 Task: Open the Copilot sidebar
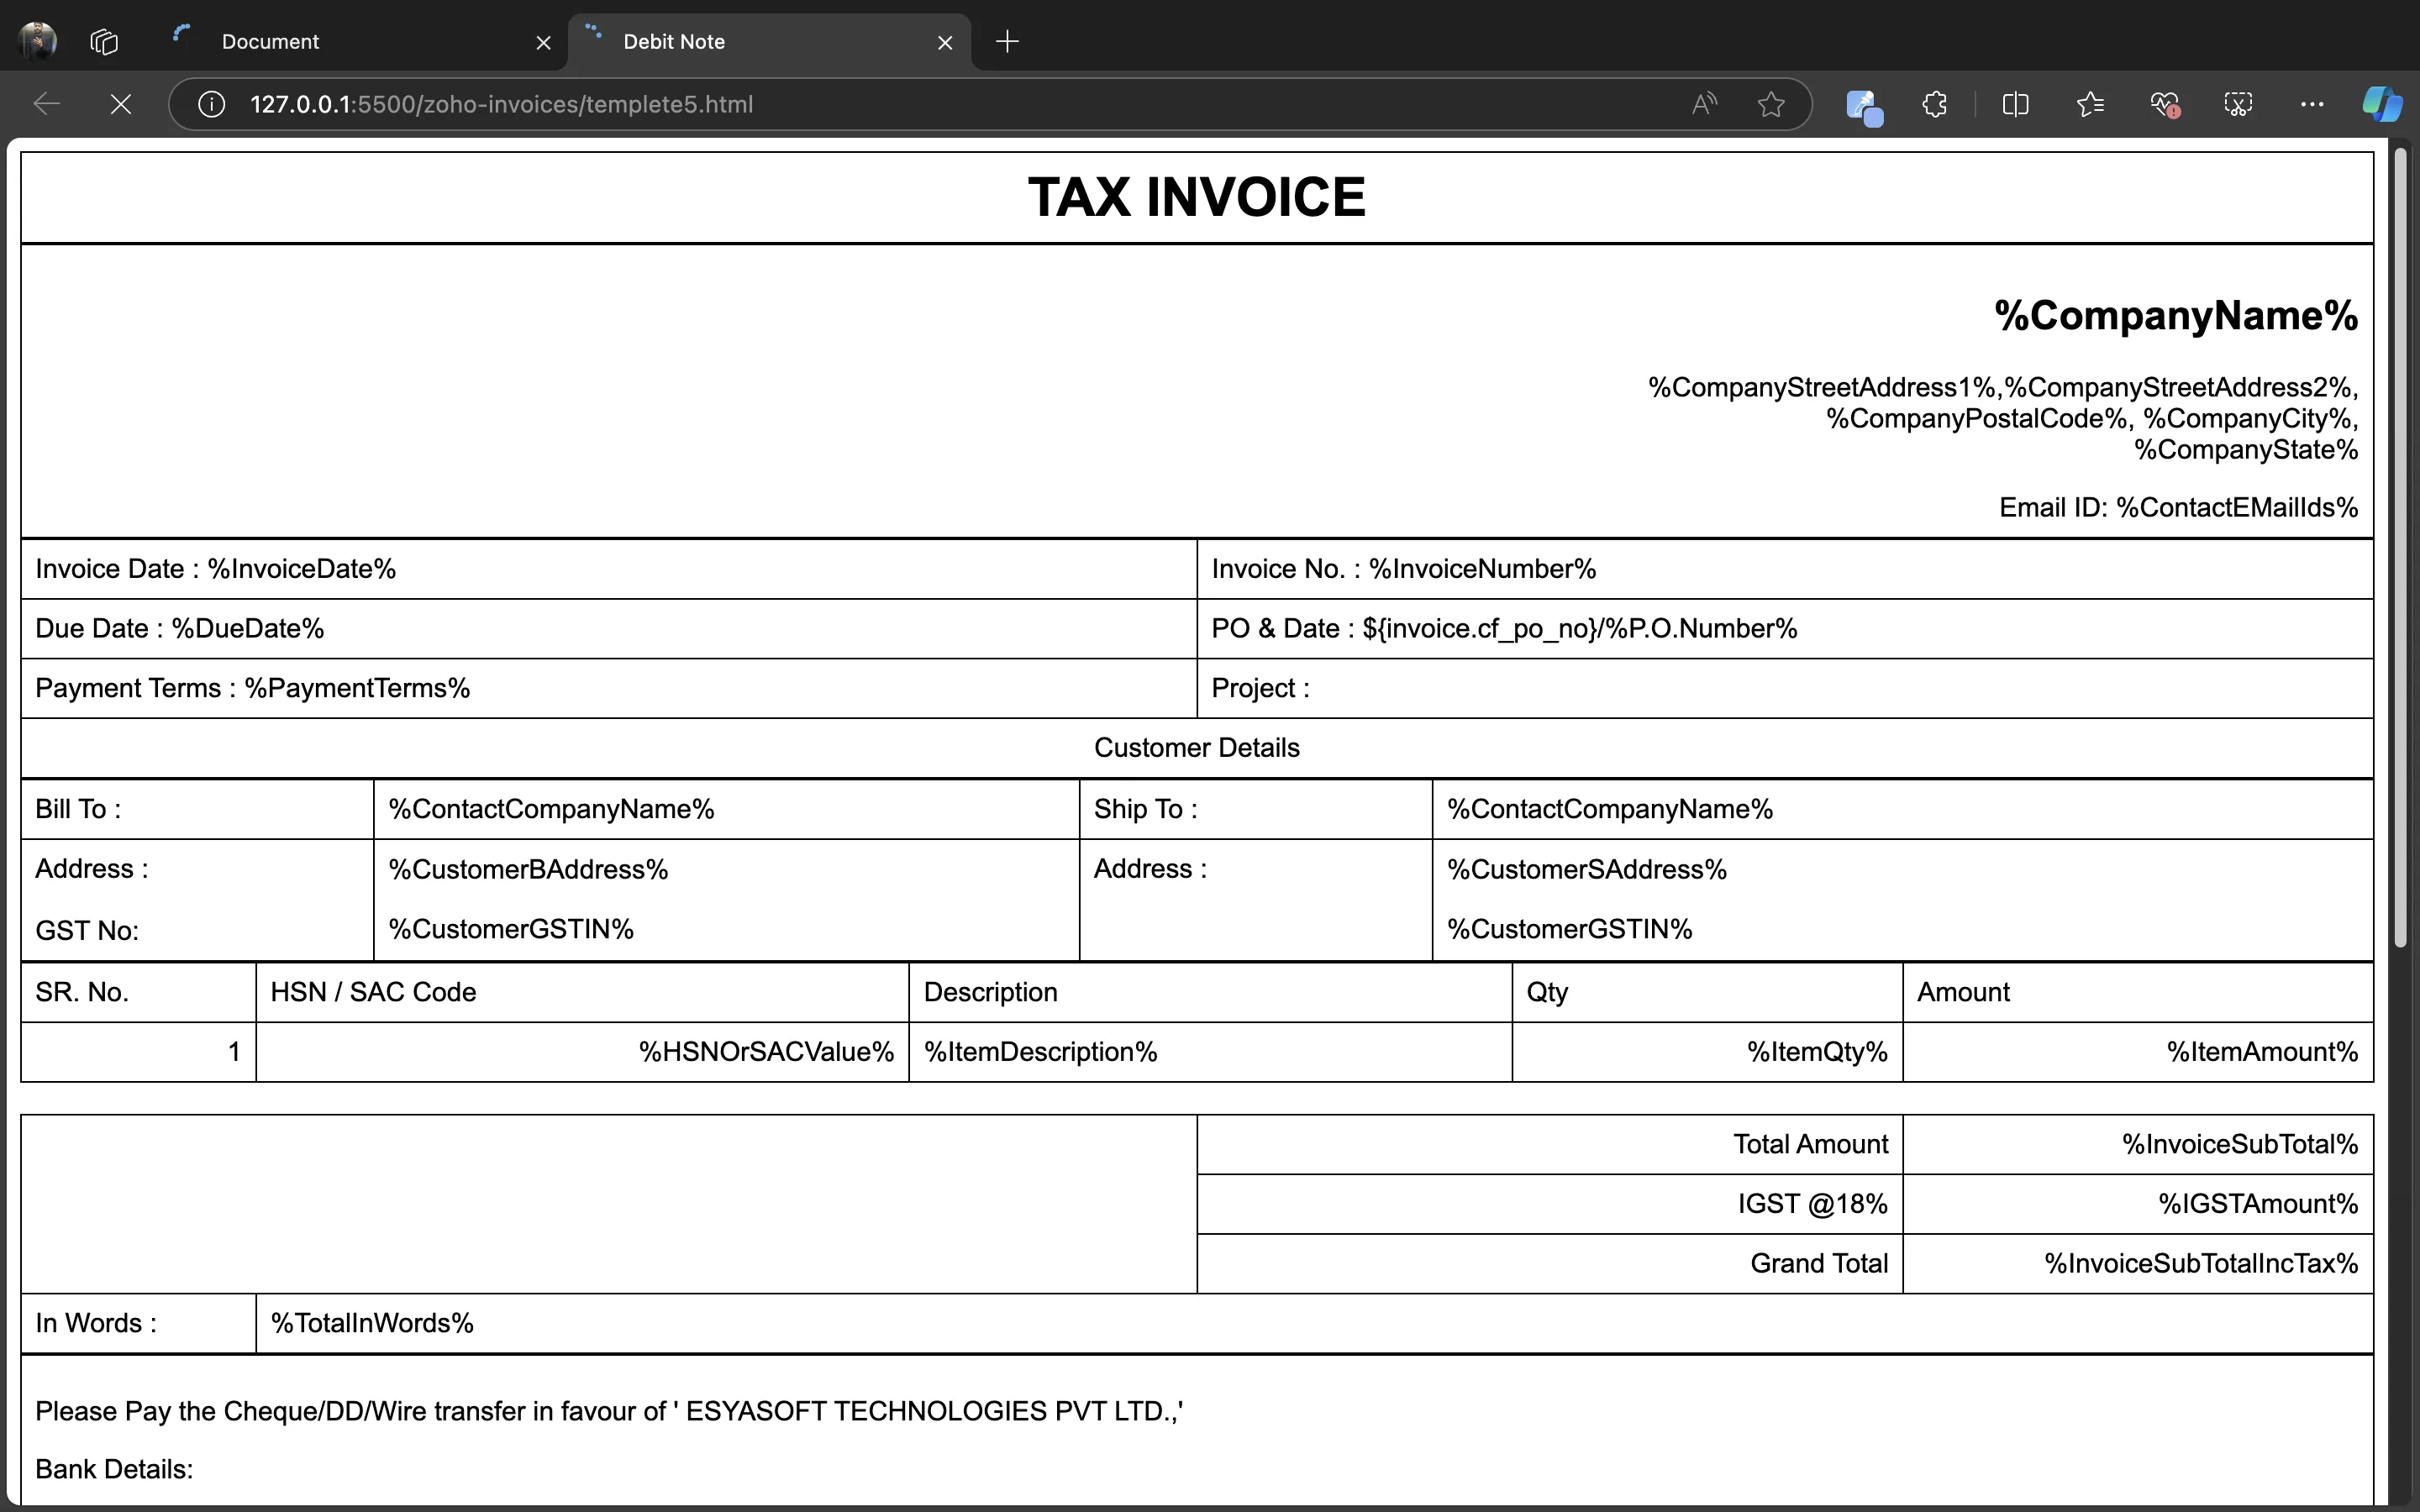click(2382, 104)
